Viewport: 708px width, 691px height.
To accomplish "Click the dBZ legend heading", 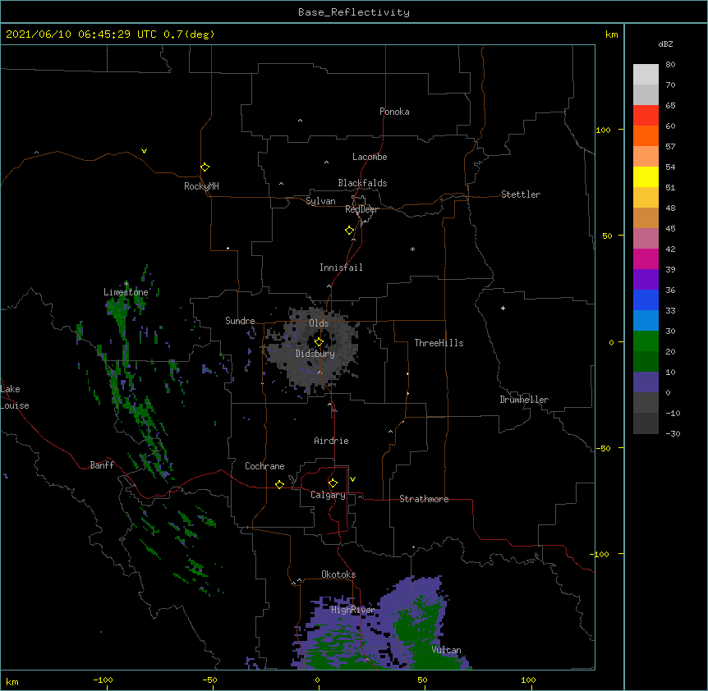I will [665, 43].
